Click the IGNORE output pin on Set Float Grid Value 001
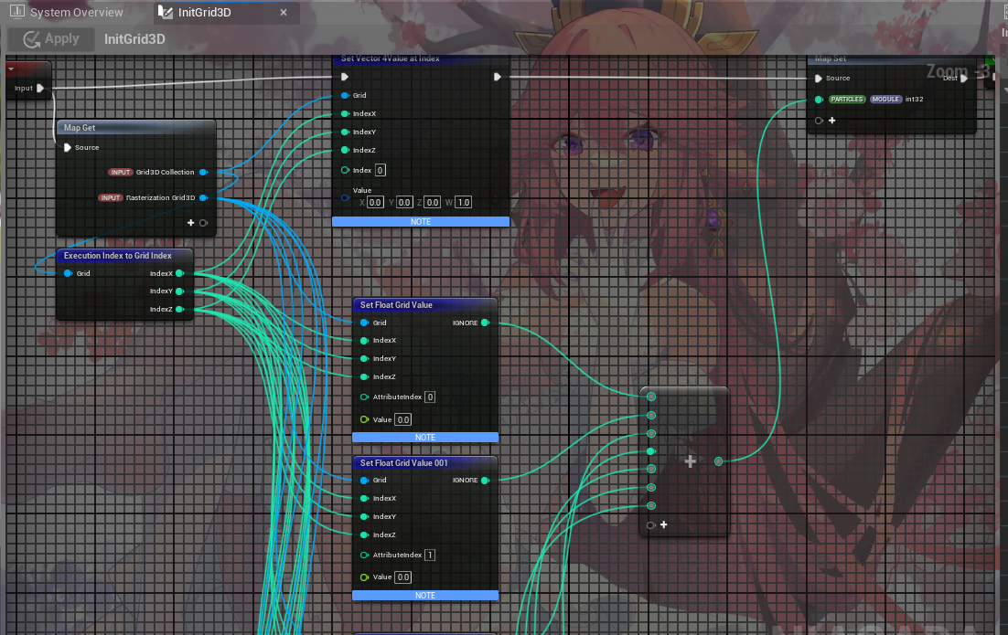Screen dimensions: 1008x635 coord(485,480)
